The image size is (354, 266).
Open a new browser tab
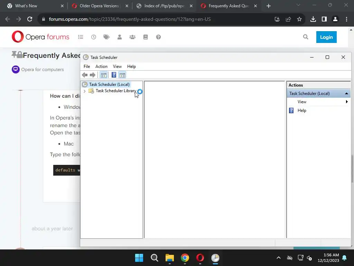[x=268, y=6]
